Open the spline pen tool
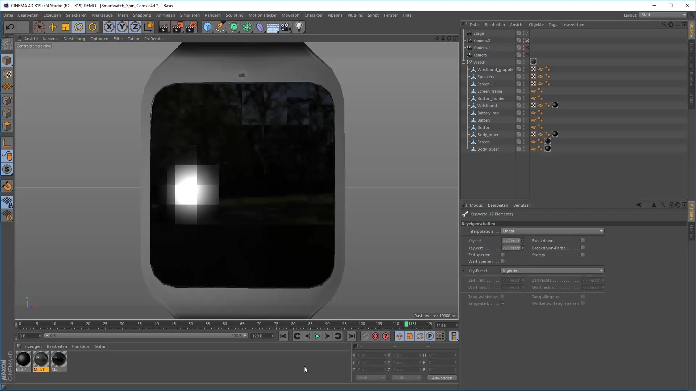Viewport: 696px width, 391px height. click(x=221, y=27)
